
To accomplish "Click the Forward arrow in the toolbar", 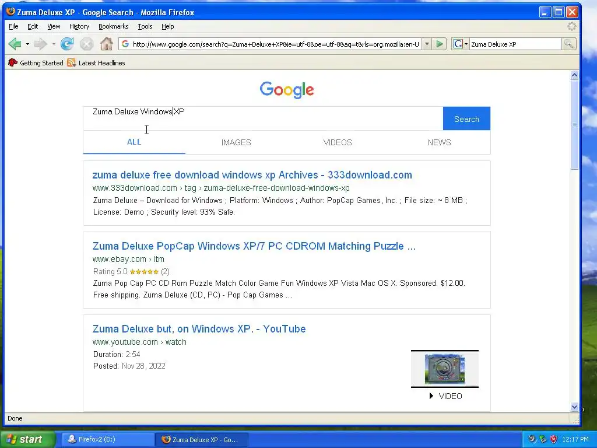I will point(40,44).
